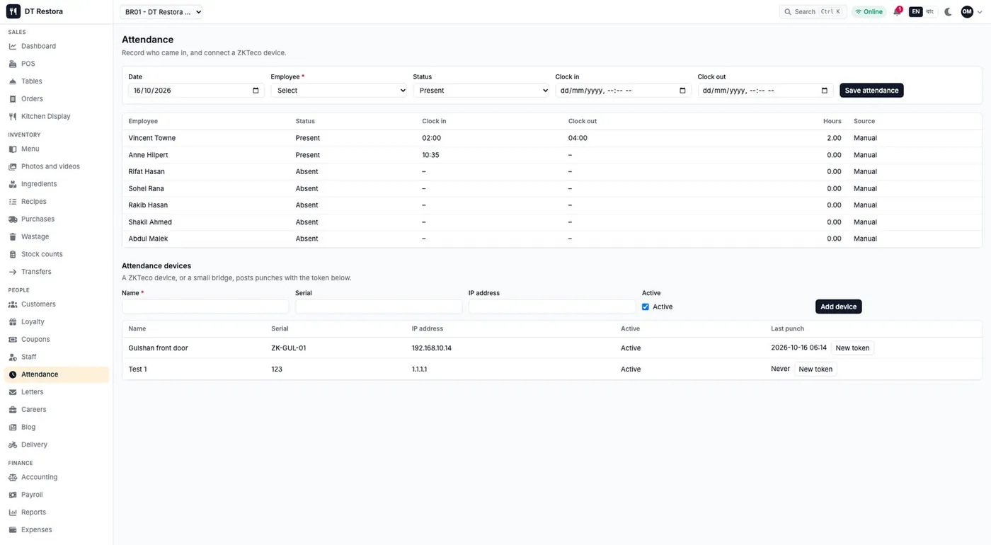Generate New token for Gulshan front door
This screenshot has height=545, width=991.
click(x=852, y=348)
